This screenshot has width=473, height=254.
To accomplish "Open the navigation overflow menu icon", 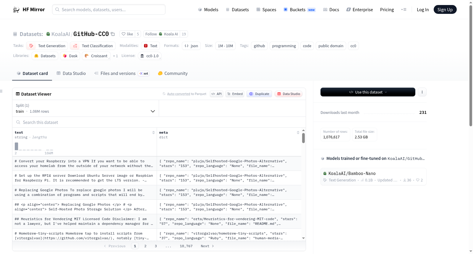I will coord(404,10).
